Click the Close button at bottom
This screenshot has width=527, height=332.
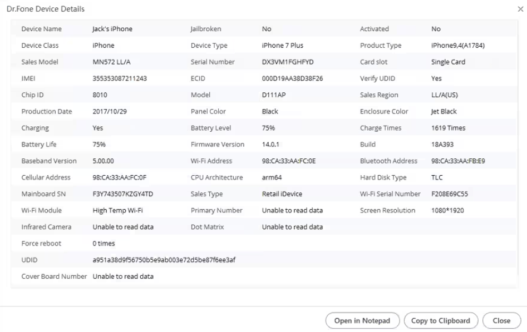[501, 320]
